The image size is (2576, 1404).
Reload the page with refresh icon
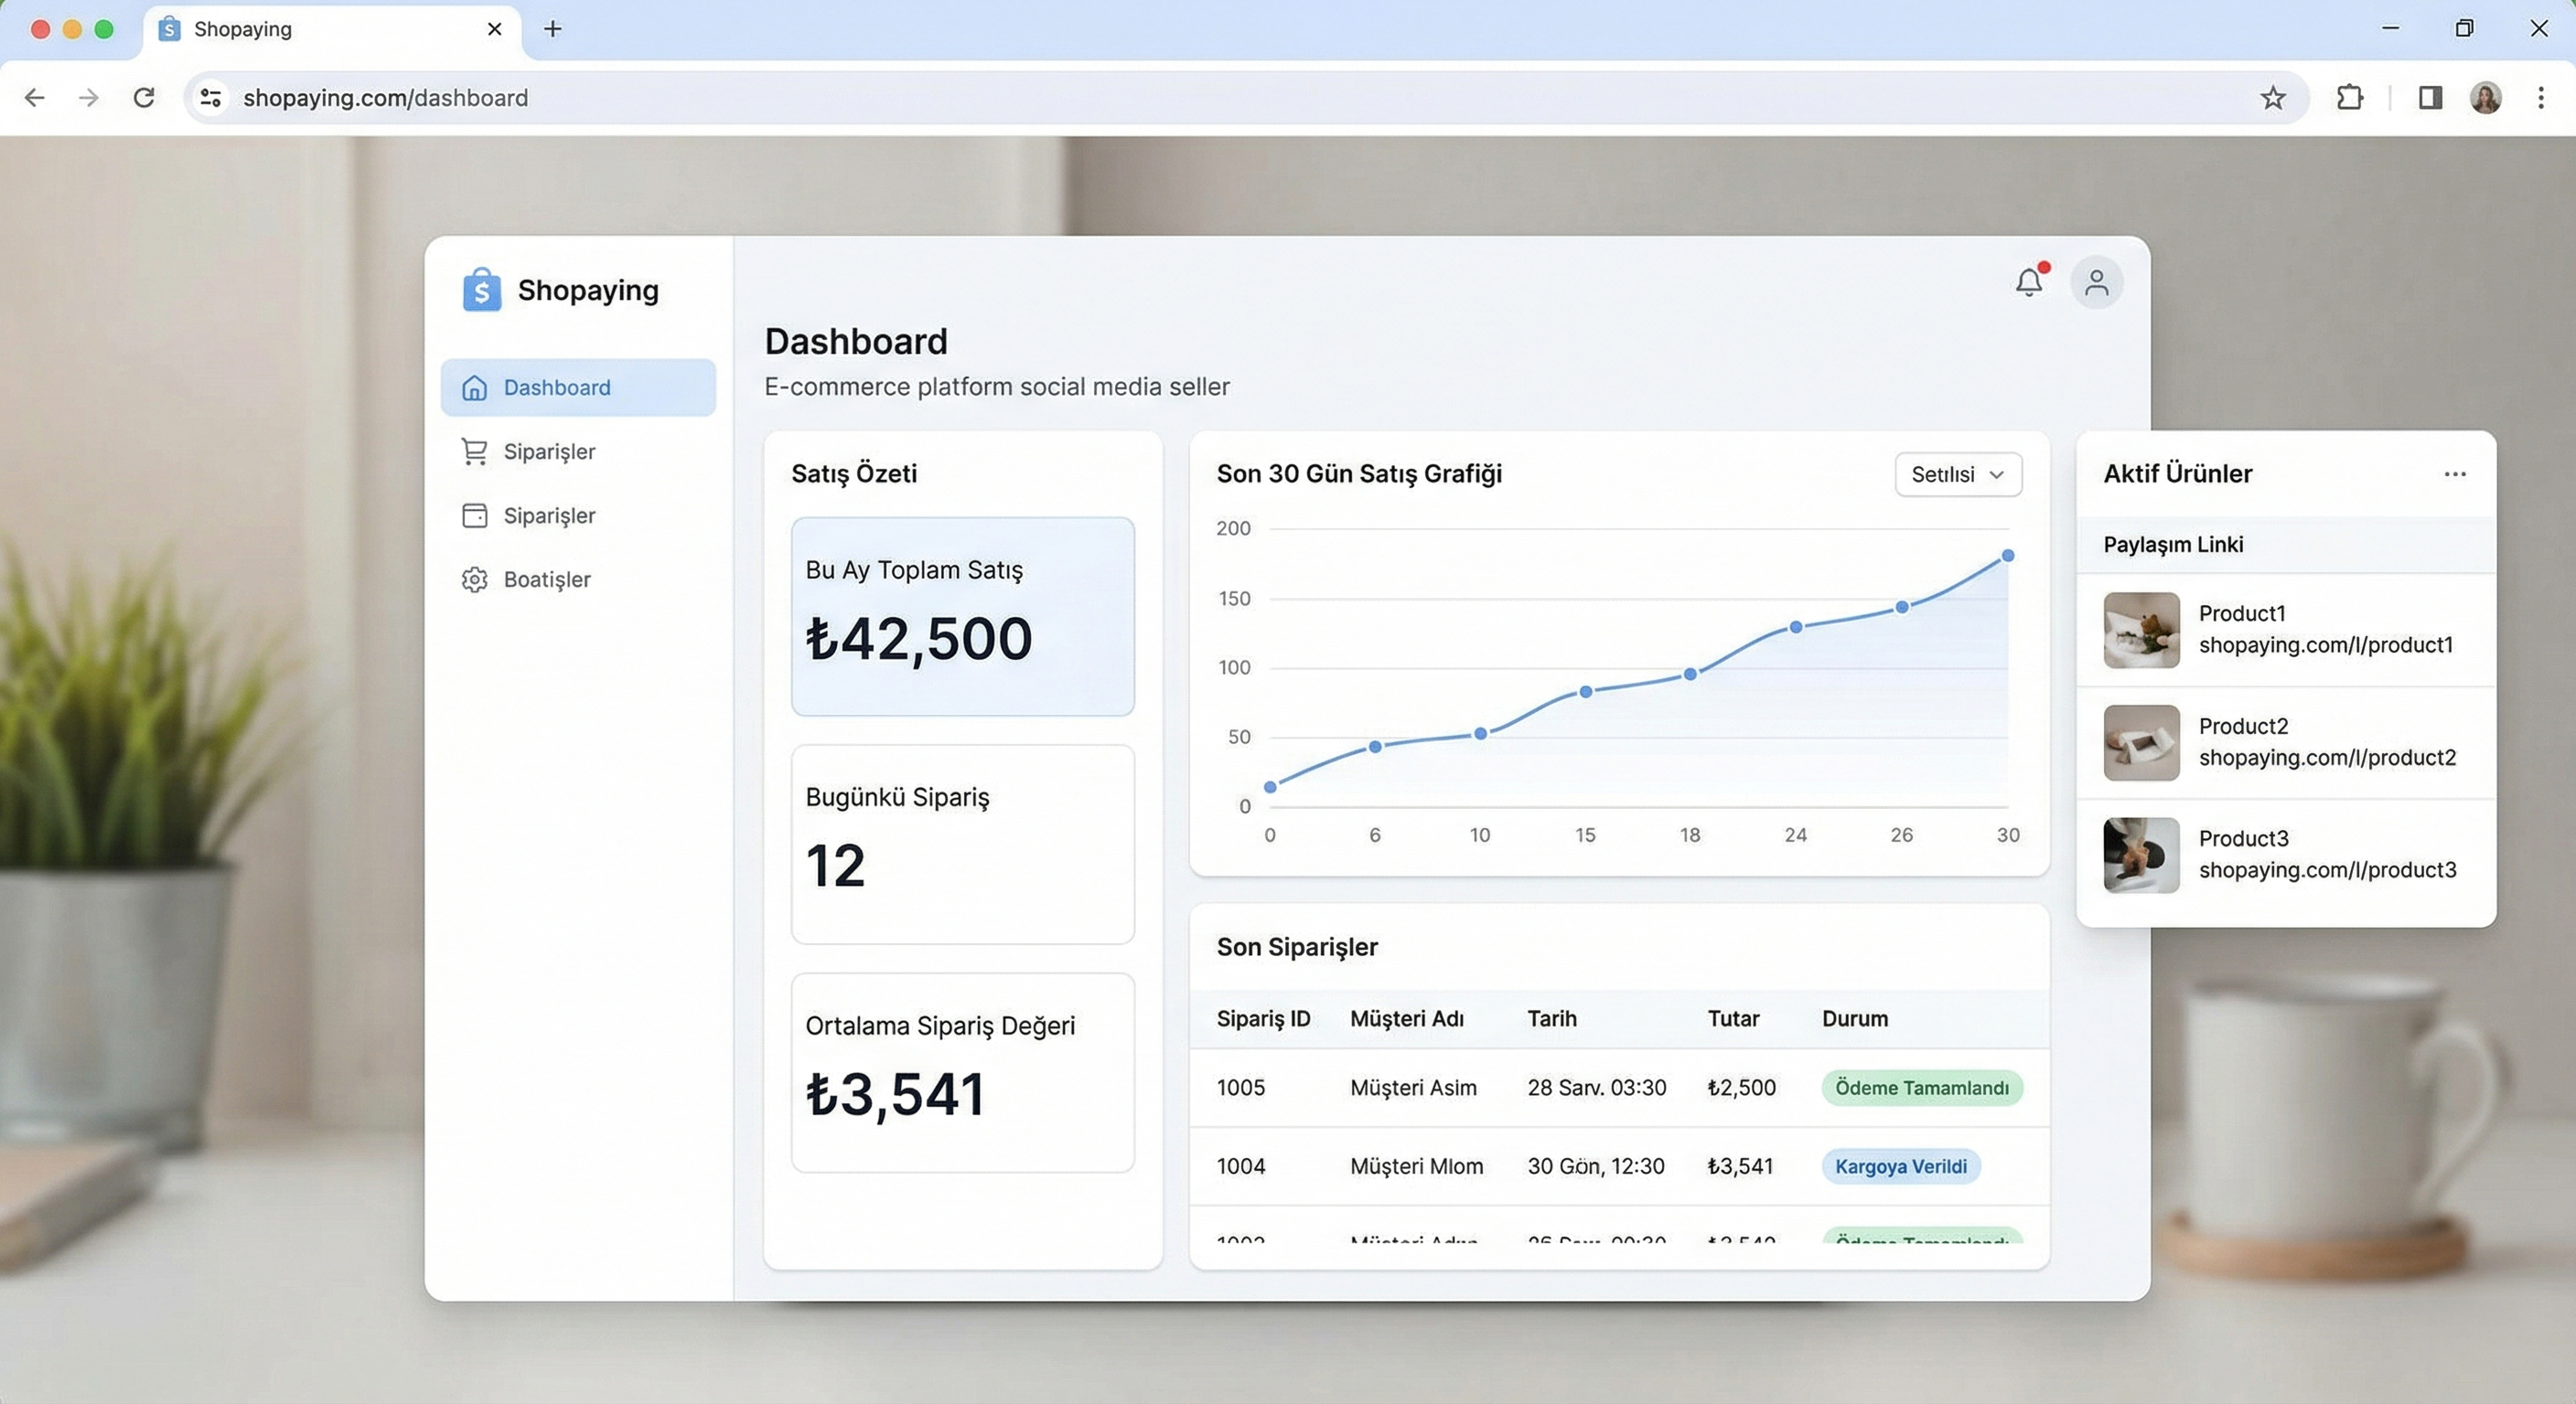pyautogui.click(x=144, y=98)
